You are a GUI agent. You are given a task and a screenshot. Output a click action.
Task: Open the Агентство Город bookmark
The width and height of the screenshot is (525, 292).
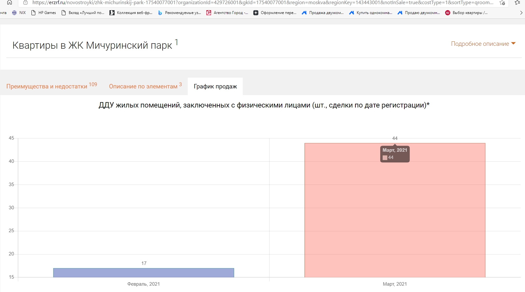[227, 13]
